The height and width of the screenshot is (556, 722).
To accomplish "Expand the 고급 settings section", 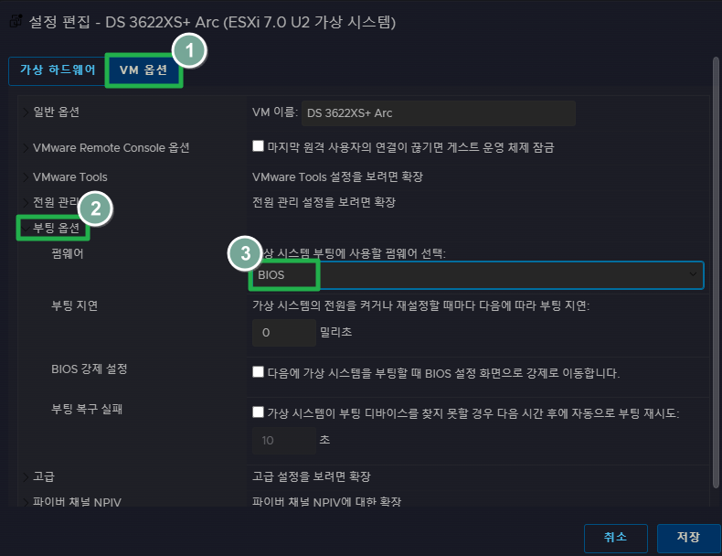I will (x=44, y=476).
